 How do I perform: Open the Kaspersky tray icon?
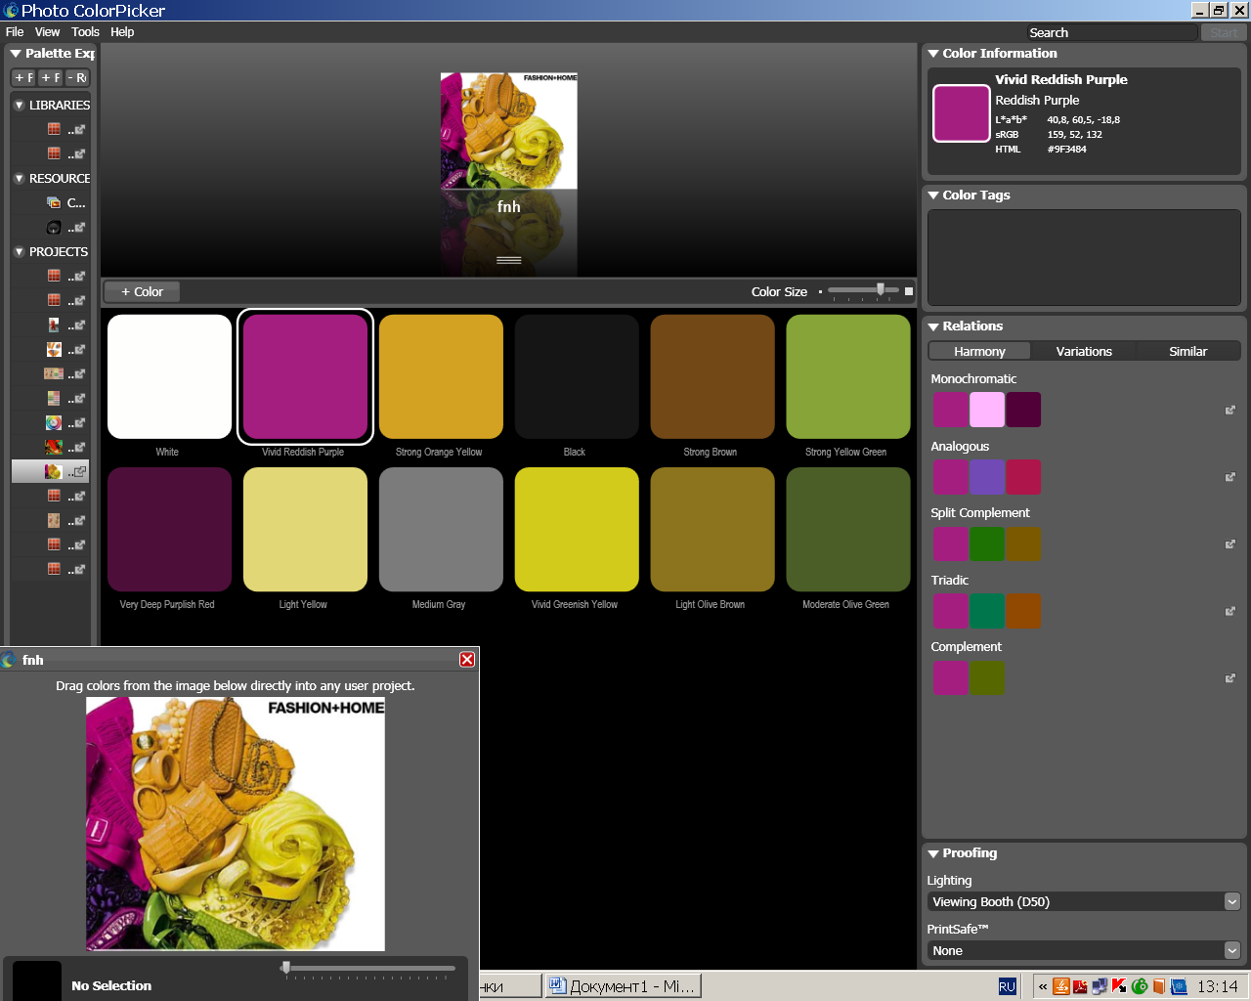coord(1119,986)
